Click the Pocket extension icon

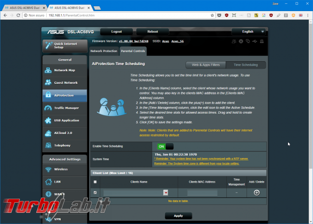point(219,15)
